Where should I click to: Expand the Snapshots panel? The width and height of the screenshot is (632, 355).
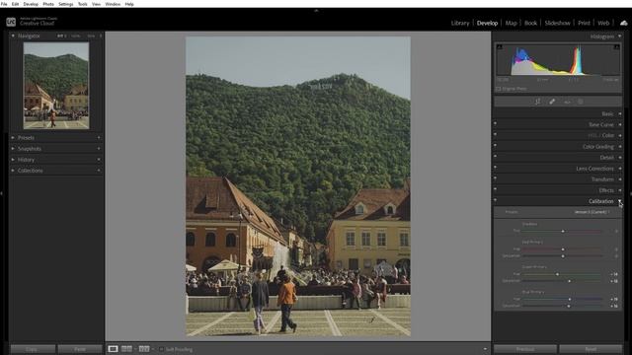pos(13,149)
